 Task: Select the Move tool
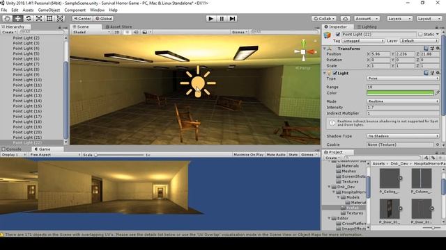(x=17, y=19)
